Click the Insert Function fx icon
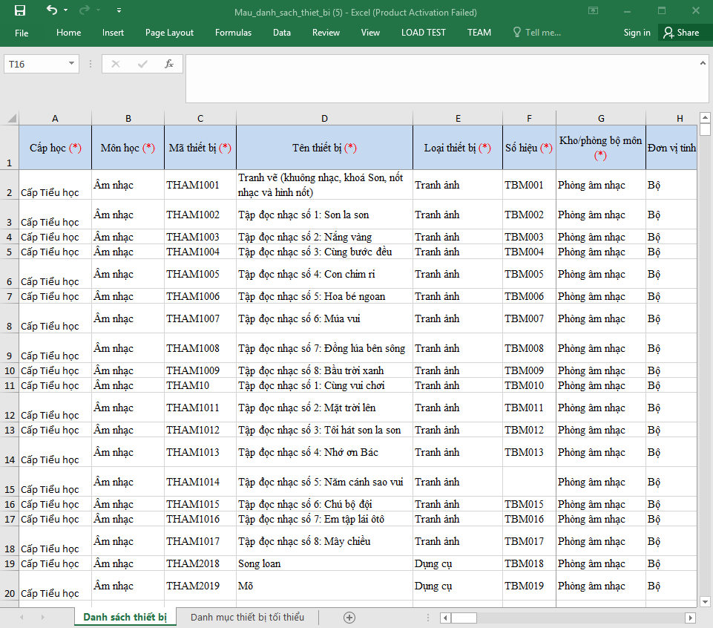 pos(169,64)
